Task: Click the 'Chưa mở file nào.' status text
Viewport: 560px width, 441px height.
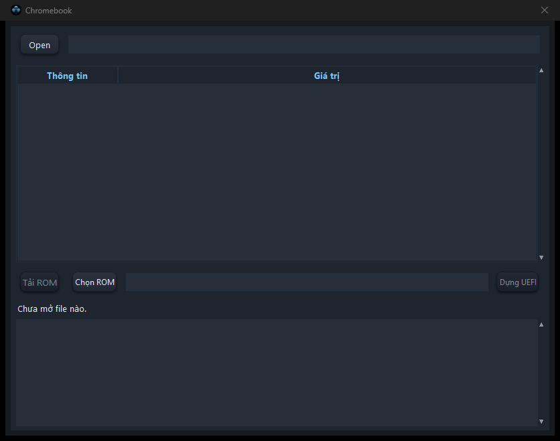Action: (52, 308)
